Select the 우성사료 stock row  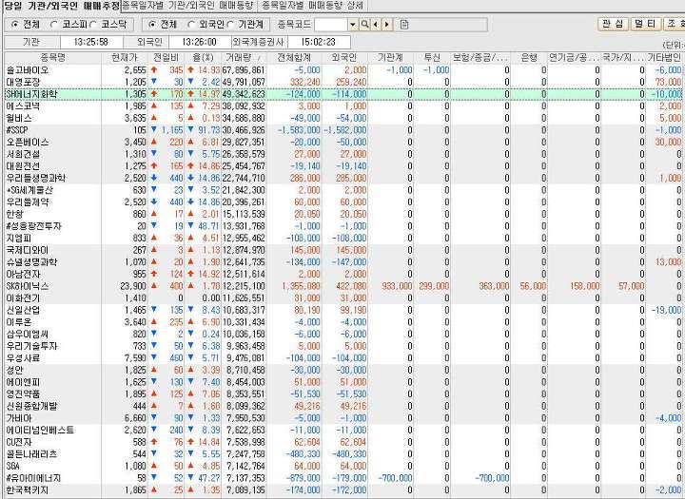pos(343,358)
